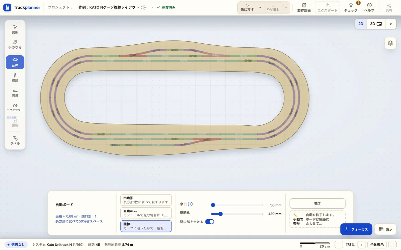Screen dimensions: 401x250
Task: Adjust the 簡略化 simplification slider
Action: 237,214
